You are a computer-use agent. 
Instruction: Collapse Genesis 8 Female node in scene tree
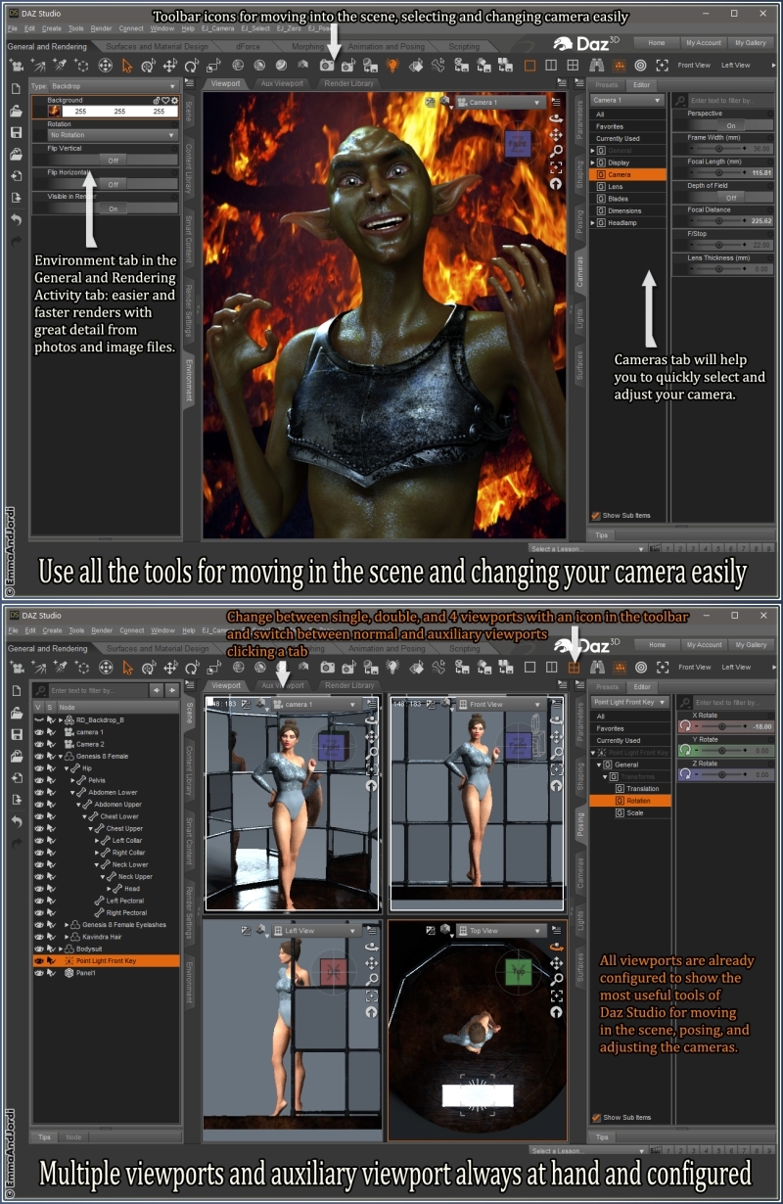pos(61,757)
